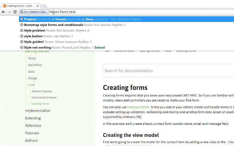Open Design in the docs sidebar
234x146 pixels.
pos(33,78)
